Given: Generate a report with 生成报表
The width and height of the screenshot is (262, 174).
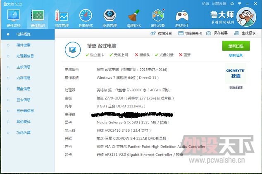Looking at the screenshot, I should coord(245,33).
